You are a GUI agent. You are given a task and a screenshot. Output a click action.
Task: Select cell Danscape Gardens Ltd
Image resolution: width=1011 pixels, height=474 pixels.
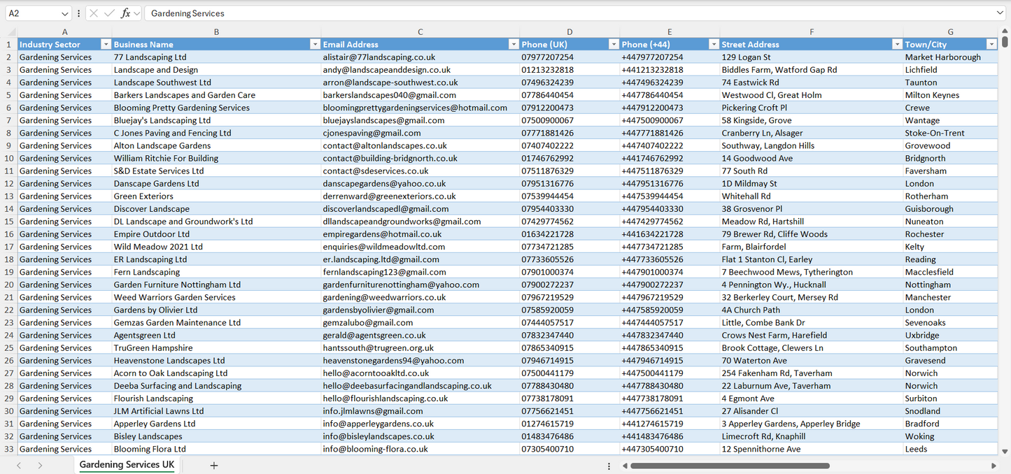pyautogui.click(x=216, y=183)
